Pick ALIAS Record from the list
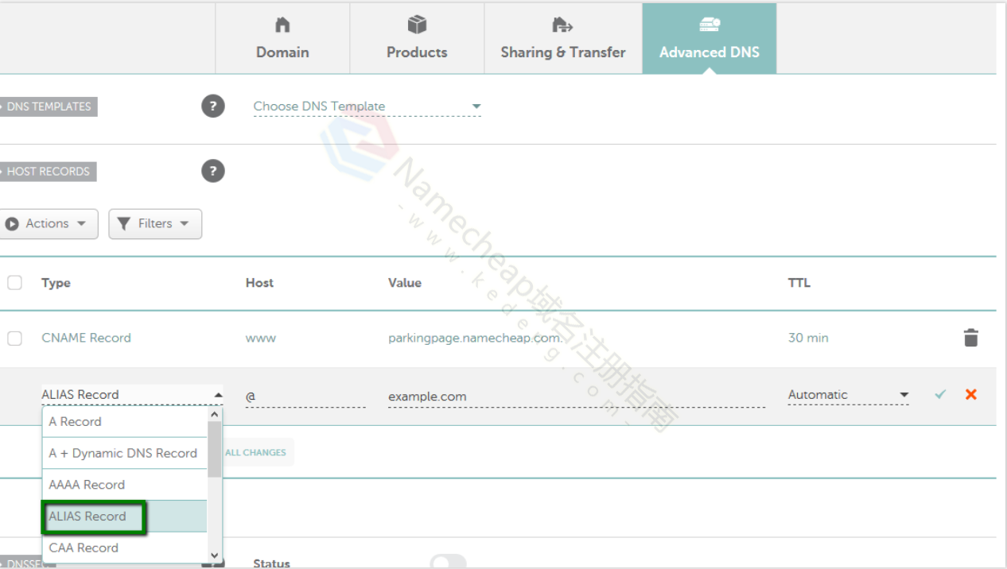 pos(125,517)
